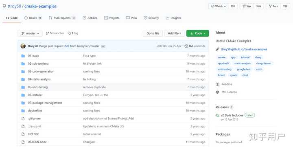Open the Watch dropdown
This screenshot has width=293, height=147.
[x=219, y=6]
